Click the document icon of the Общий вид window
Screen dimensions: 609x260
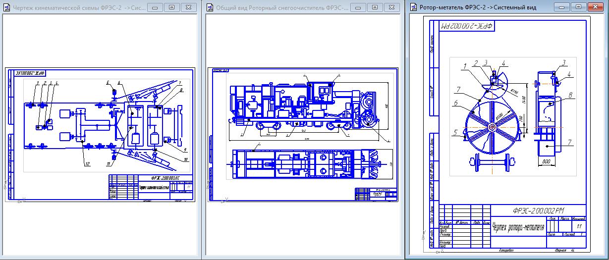click(x=210, y=7)
